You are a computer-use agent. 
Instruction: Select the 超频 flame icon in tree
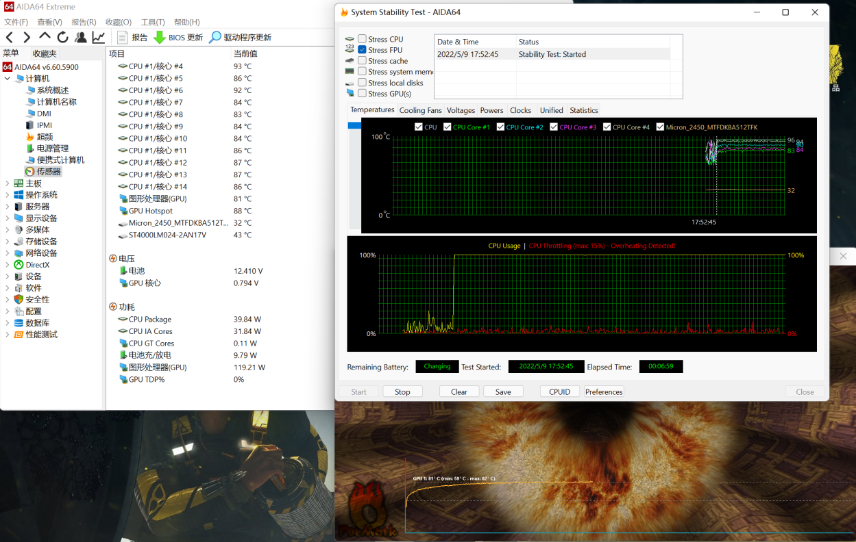click(29, 137)
